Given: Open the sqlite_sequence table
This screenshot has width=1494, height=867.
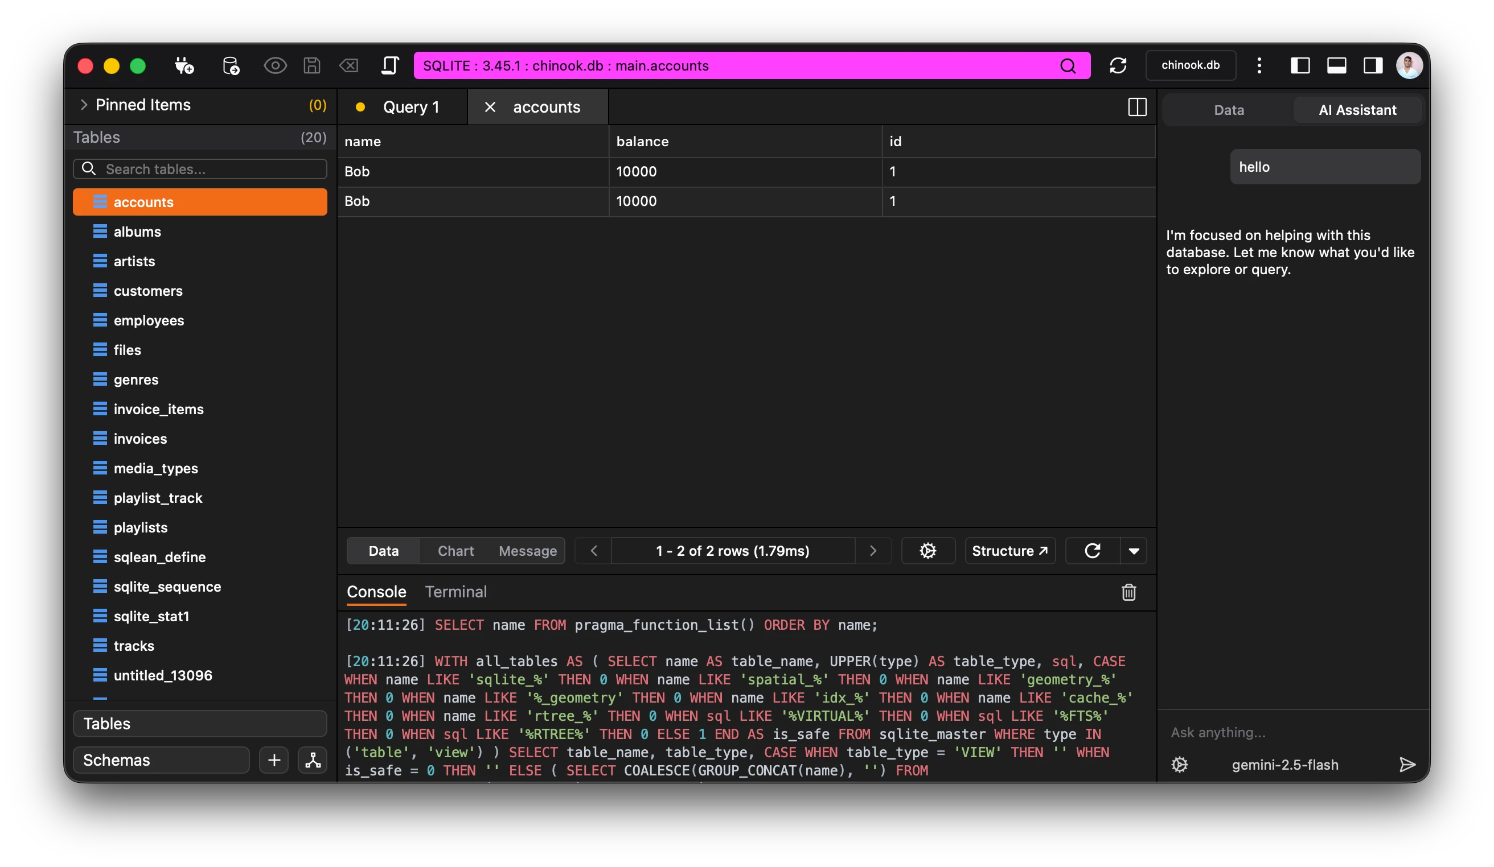Looking at the screenshot, I should (200, 587).
